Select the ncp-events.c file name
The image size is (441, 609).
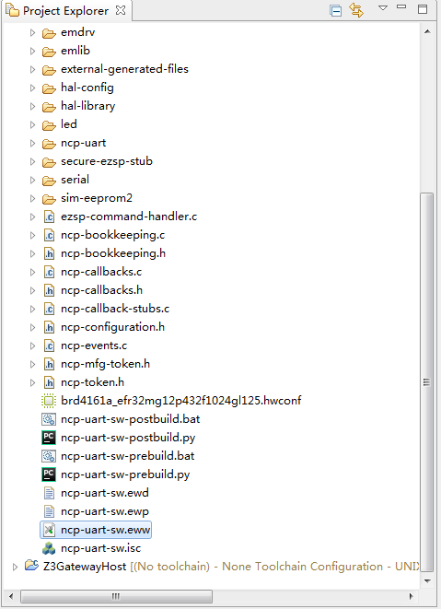94,345
